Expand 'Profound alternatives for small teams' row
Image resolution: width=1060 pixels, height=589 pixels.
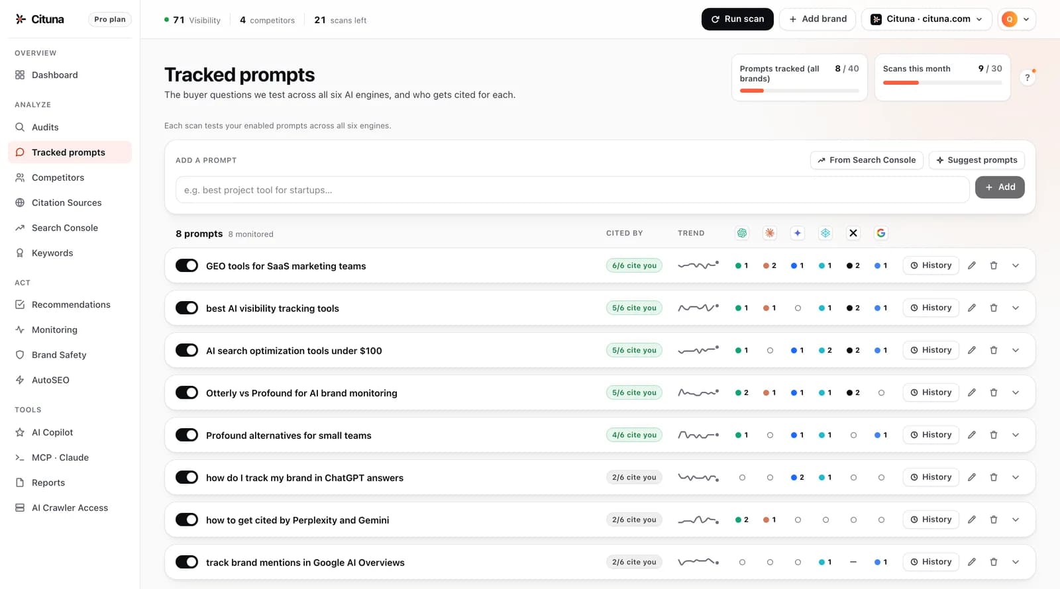click(x=1016, y=435)
